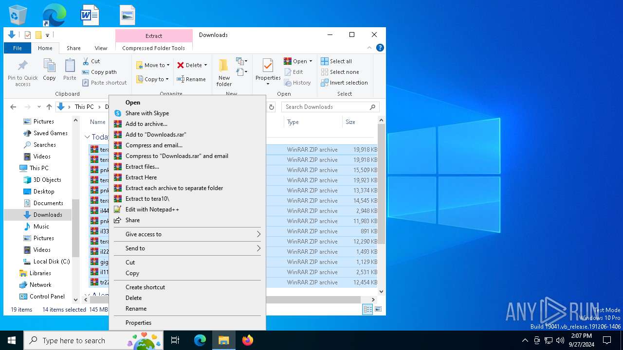Click the Rename ribbon button
This screenshot has width=623, height=350.
[x=191, y=79]
